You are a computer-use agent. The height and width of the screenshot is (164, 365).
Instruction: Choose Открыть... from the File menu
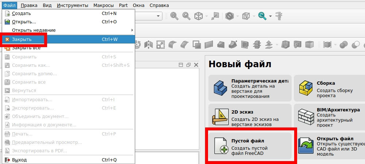[69, 22]
